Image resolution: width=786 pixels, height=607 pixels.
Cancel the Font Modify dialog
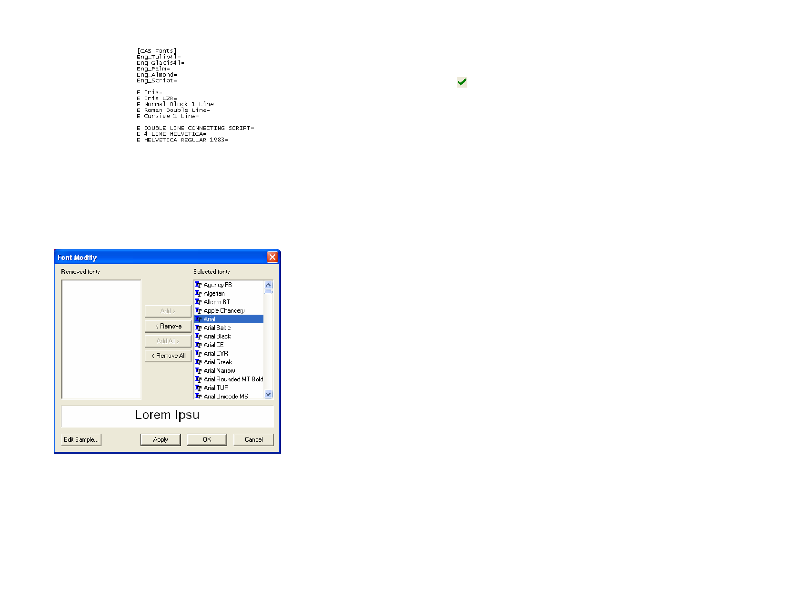pos(253,439)
